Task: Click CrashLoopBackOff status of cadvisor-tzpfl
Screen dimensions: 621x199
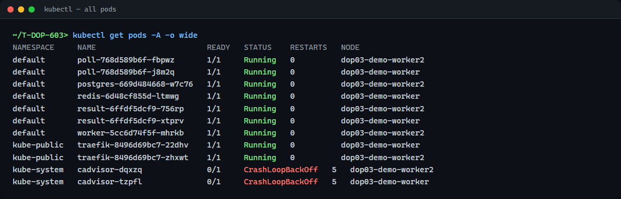Action: (281, 182)
